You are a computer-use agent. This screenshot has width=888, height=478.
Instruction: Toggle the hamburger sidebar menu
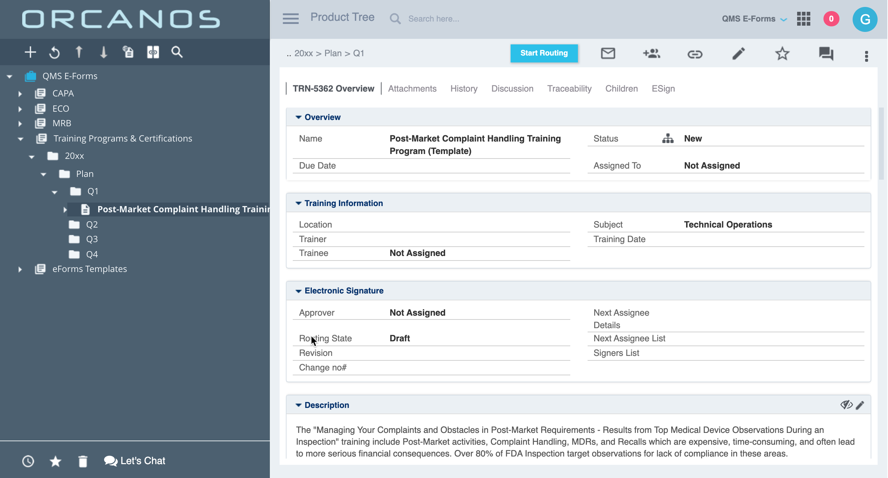coord(290,19)
